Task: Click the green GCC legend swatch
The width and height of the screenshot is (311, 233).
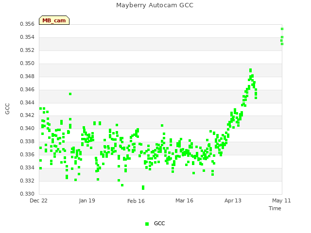Action: tap(147, 224)
